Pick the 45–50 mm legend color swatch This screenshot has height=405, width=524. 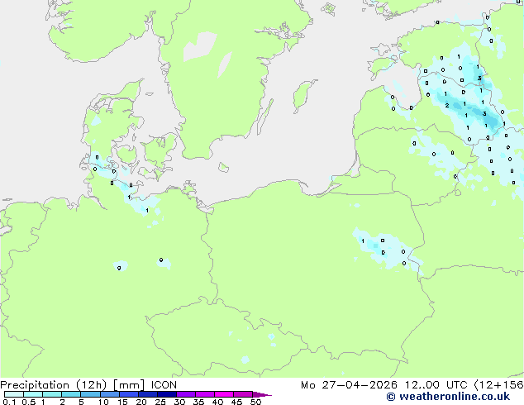click(x=243, y=394)
